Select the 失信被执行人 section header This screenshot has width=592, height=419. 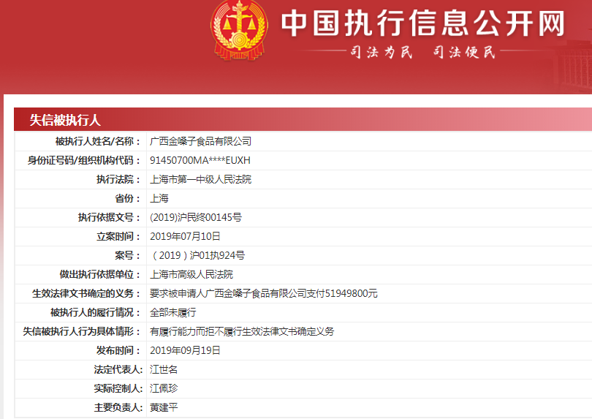pos(65,120)
